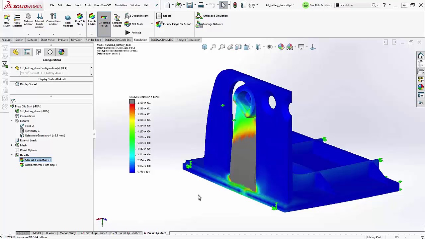
Task: Open Plot Tools
Action: (134, 24)
